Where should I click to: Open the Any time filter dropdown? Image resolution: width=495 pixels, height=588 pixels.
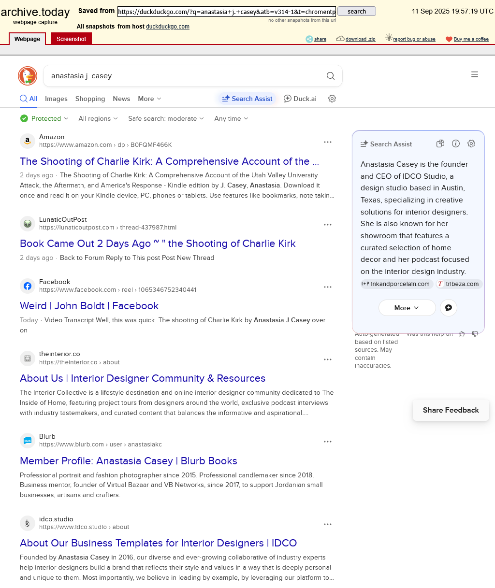(231, 118)
